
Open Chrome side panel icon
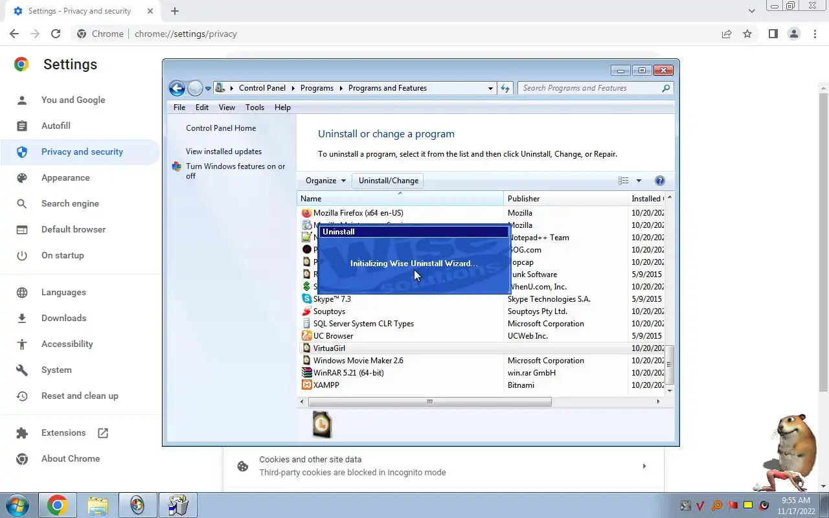click(773, 34)
